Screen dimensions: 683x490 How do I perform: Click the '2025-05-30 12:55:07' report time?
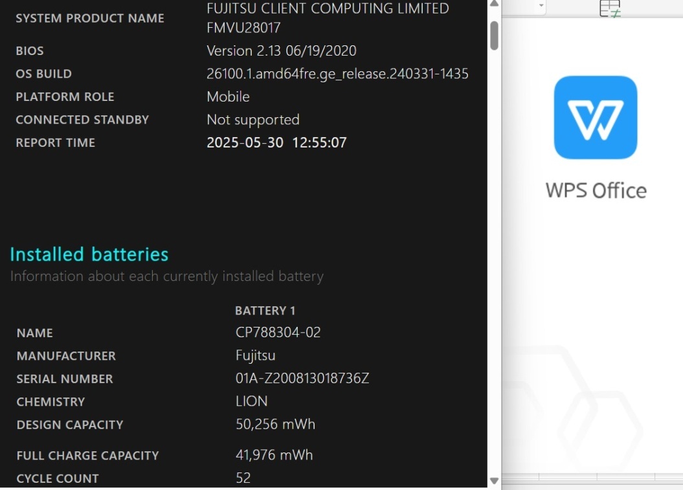[x=276, y=143]
